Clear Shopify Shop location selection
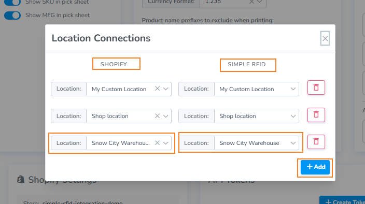Screen dimensions: 365x204 (x=158, y=115)
